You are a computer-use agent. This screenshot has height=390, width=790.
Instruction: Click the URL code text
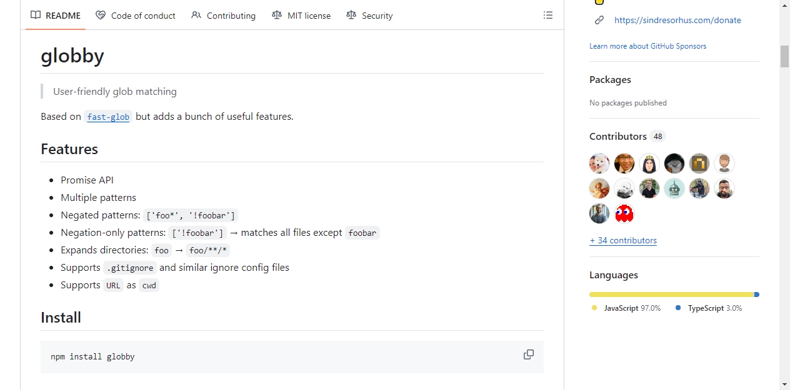pyautogui.click(x=113, y=286)
